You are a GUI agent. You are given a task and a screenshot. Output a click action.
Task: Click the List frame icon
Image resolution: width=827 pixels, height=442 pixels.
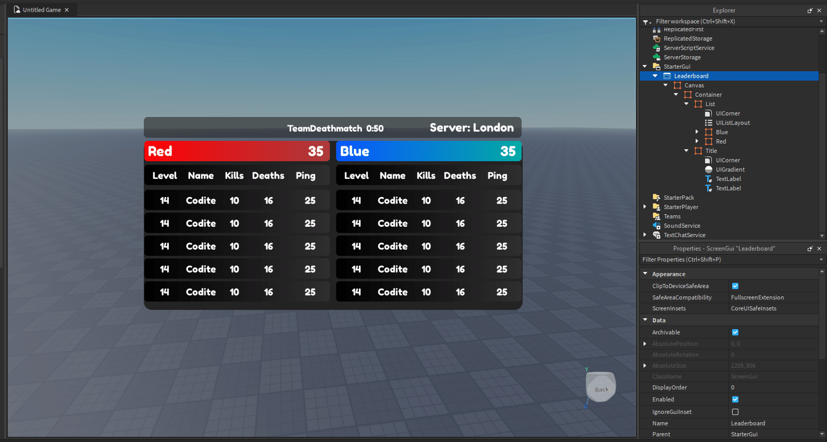pos(698,104)
